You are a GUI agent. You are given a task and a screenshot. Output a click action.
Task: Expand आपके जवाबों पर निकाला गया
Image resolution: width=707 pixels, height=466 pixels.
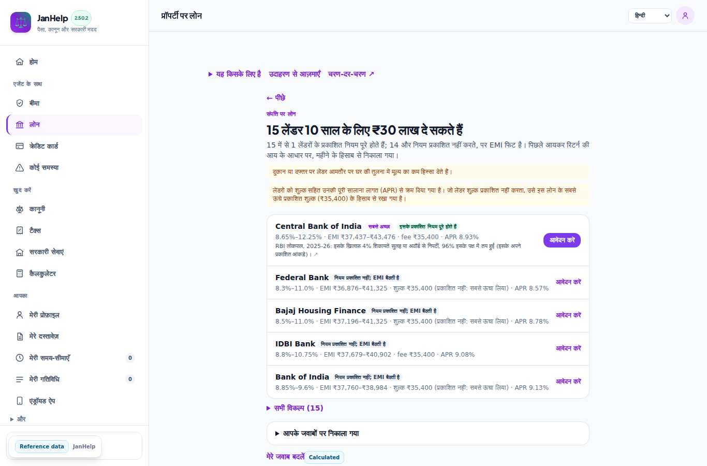428,433
